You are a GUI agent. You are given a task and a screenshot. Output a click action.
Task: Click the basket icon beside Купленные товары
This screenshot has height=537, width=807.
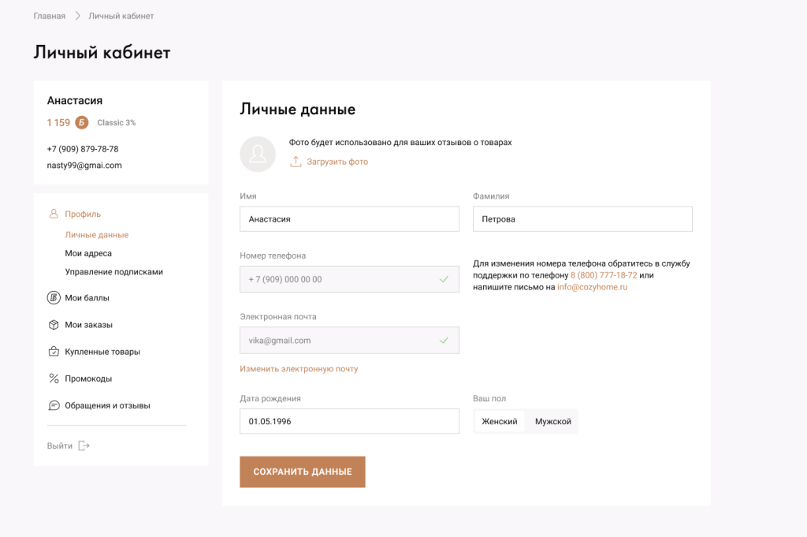54,352
